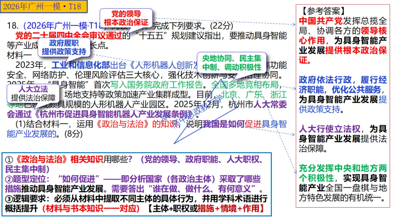Select the purple "我国是如何" question text
The image size is (394, 221).
point(223,124)
